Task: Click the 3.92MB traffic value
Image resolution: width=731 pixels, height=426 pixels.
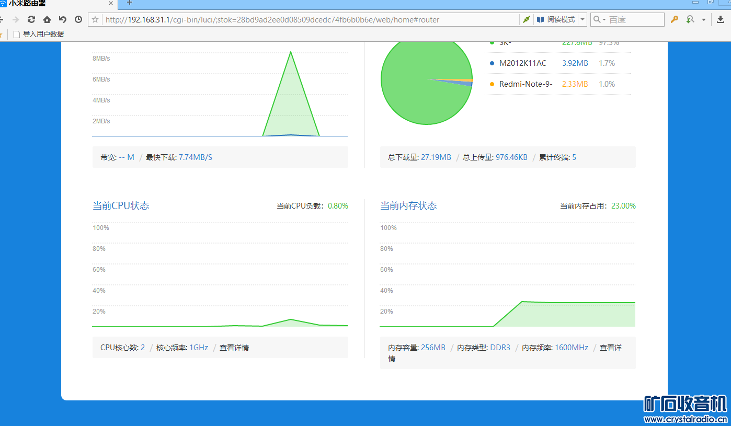Action: click(x=575, y=63)
